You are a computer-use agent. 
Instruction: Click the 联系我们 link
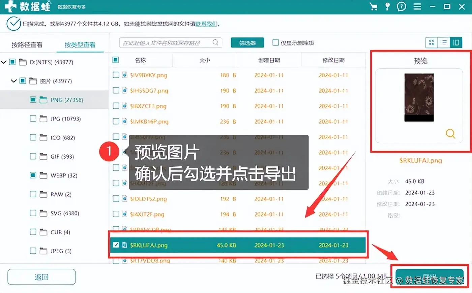point(207,24)
